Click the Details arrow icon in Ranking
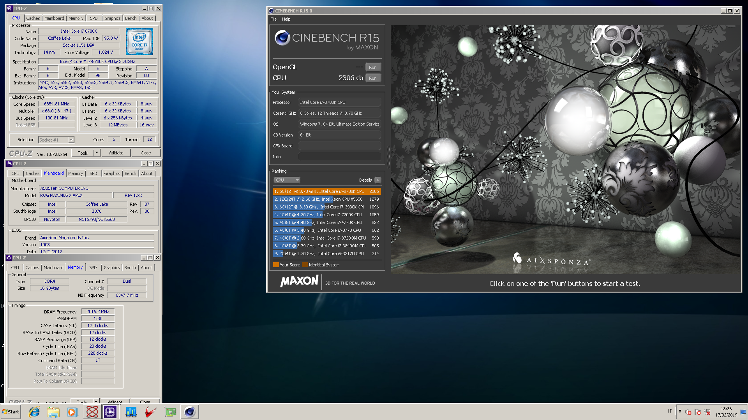Image resolution: width=748 pixels, height=420 pixels. (378, 180)
